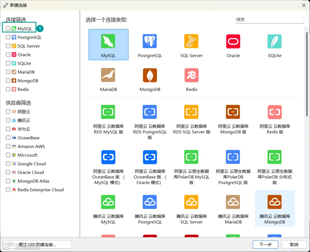Select 阿里云 OceanBase 版 MySQL 模式 icon

[108, 157]
